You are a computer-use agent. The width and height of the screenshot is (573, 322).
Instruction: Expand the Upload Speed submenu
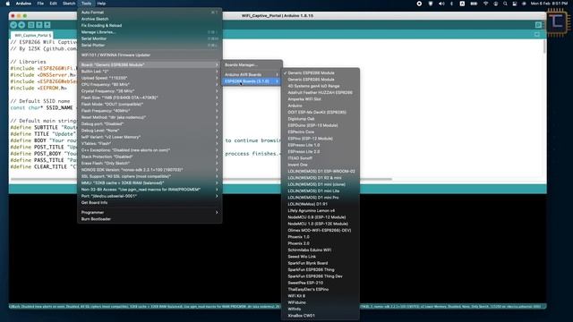(150, 78)
